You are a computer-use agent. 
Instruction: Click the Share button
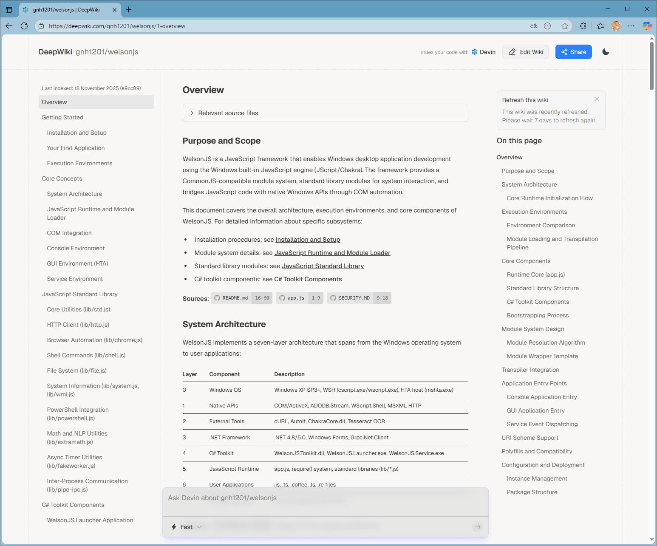(x=573, y=52)
